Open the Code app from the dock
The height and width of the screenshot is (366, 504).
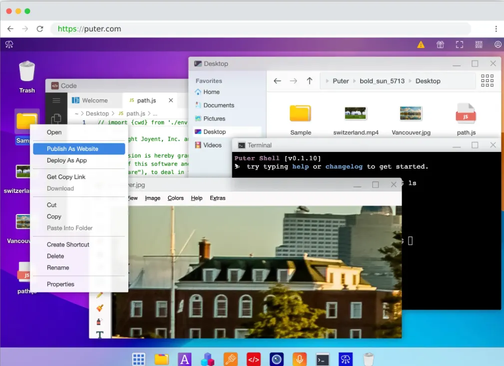pyautogui.click(x=253, y=358)
